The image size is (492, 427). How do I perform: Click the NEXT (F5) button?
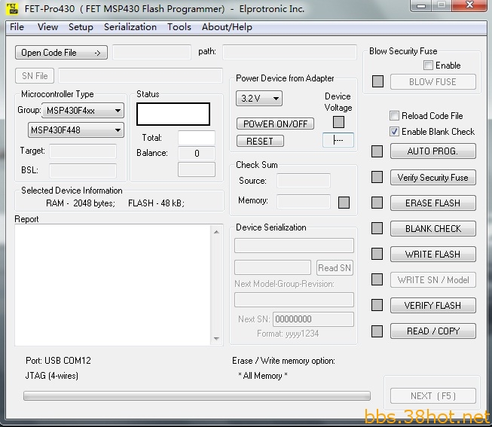pyautogui.click(x=433, y=396)
